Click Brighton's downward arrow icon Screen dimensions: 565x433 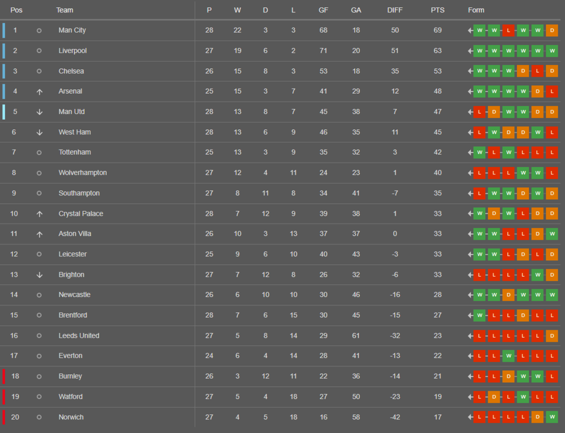pos(40,275)
